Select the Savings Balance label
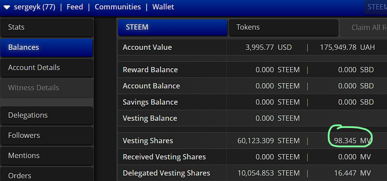 click(x=150, y=102)
